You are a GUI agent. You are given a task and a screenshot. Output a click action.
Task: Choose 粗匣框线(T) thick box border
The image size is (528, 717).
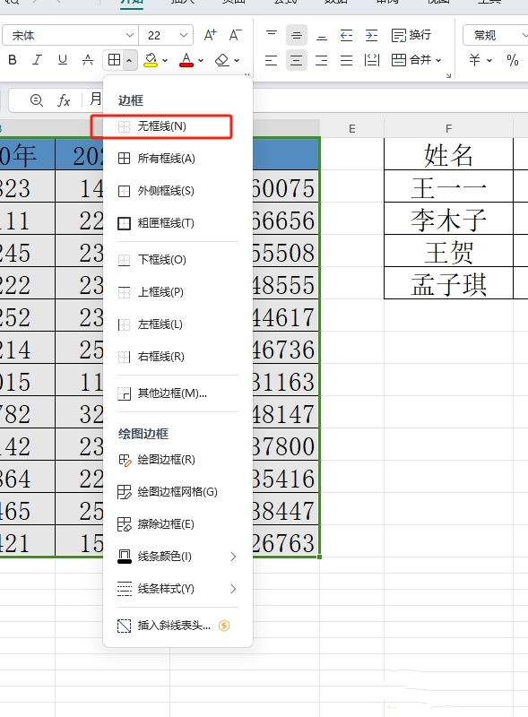(177, 223)
